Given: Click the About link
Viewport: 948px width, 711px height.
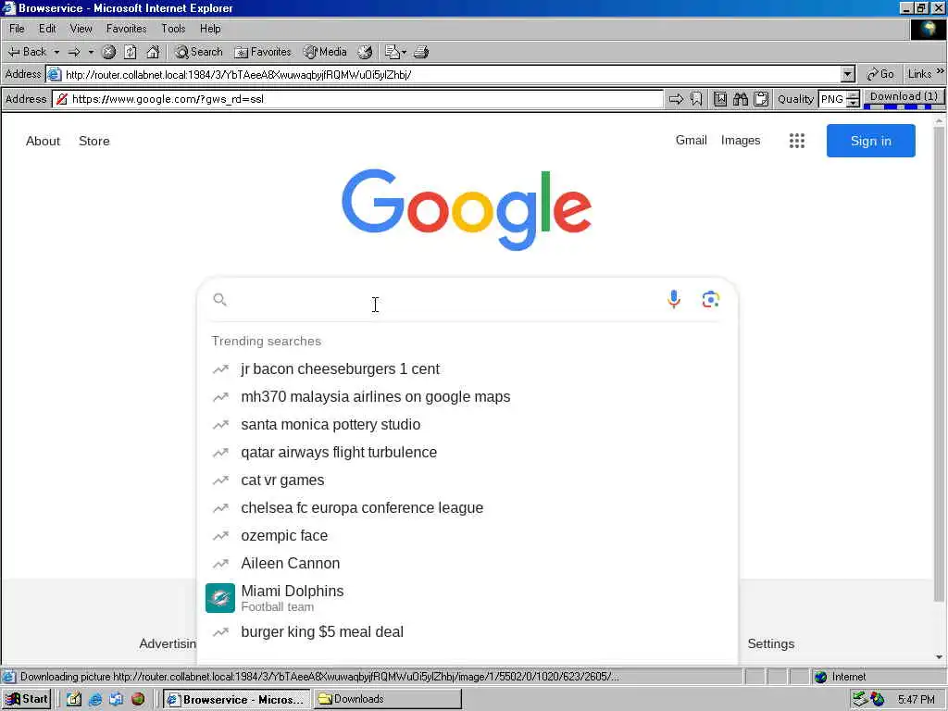Looking at the screenshot, I should click(43, 141).
